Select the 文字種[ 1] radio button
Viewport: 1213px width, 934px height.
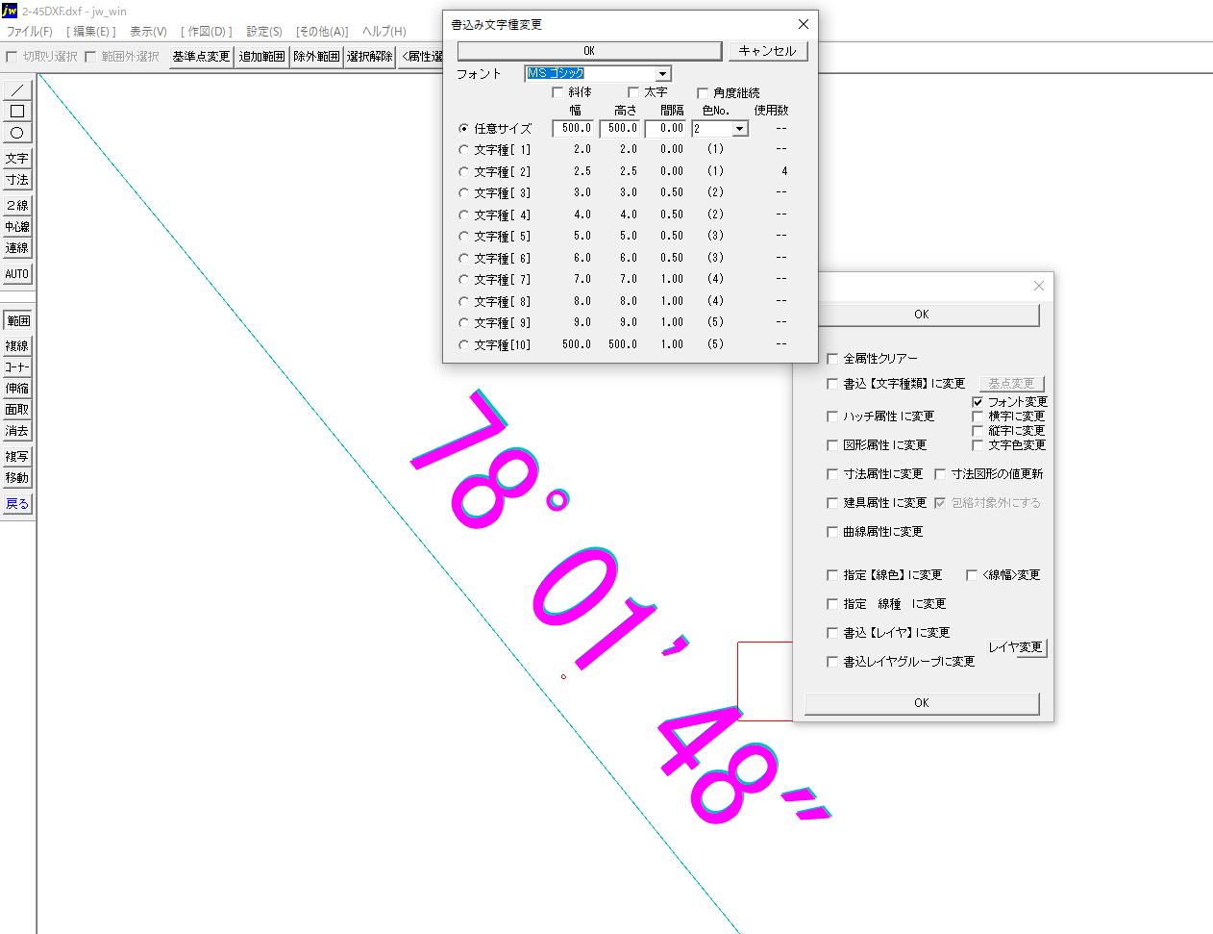point(464,150)
